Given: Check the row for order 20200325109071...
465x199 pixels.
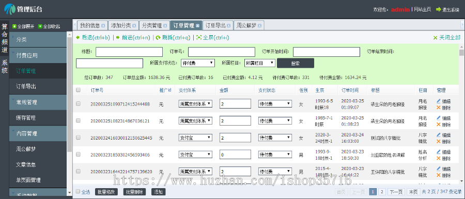Looking at the screenshot, I should click(79, 103).
